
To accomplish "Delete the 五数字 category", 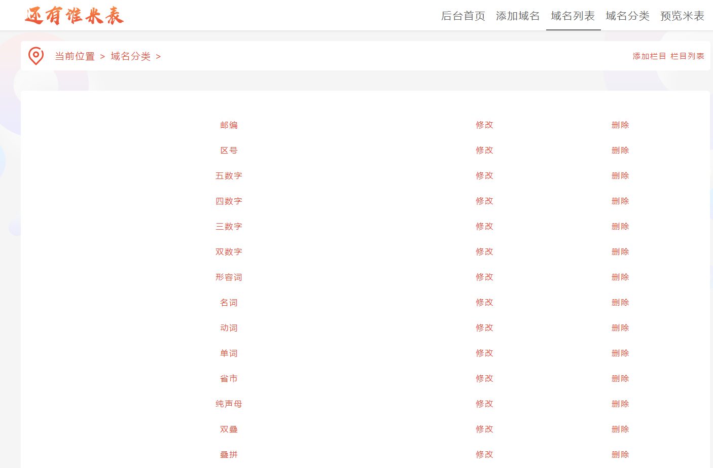I will point(620,176).
